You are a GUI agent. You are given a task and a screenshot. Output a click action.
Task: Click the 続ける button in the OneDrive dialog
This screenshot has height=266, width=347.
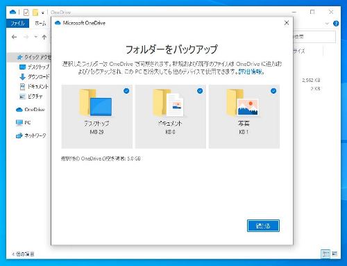[263, 226]
